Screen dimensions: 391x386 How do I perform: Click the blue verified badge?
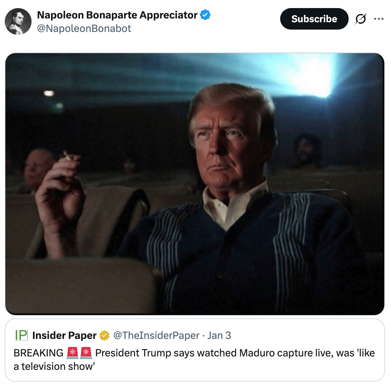pyautogui.click(x=205, y=15)
